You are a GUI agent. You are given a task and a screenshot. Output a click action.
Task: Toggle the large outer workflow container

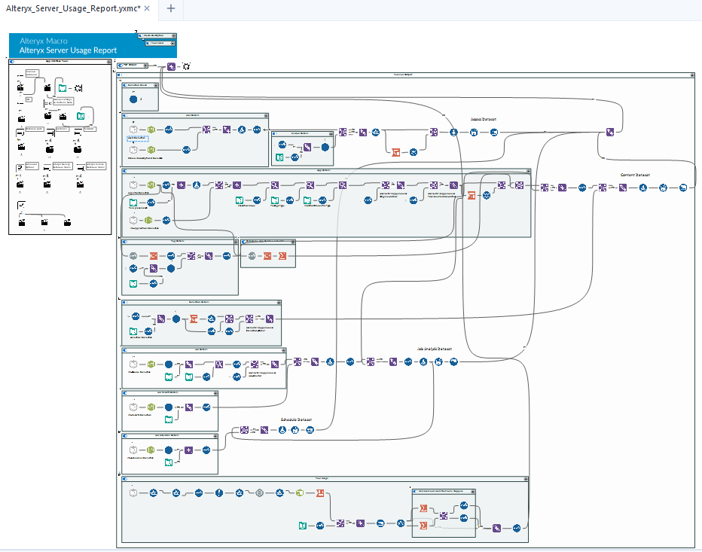pos(120,75)
